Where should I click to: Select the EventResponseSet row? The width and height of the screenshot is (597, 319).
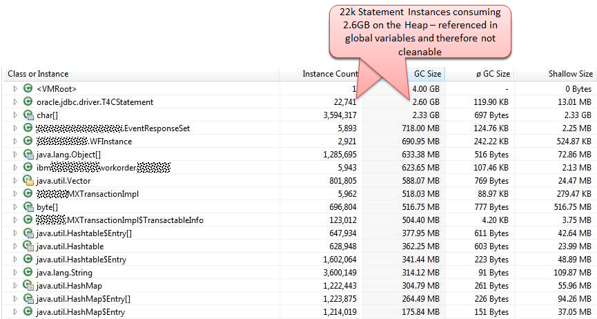pyautogui.click(x=298, y=128)
